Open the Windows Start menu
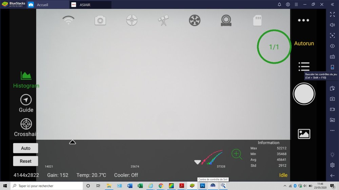Image resolution: width=339 pixels, height=190 pixels. click(x=5, y=186)
